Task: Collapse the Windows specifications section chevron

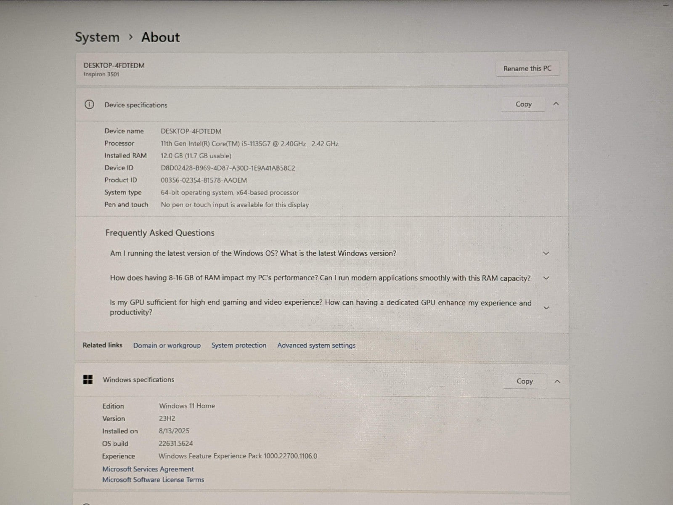Action: [557, 381]
